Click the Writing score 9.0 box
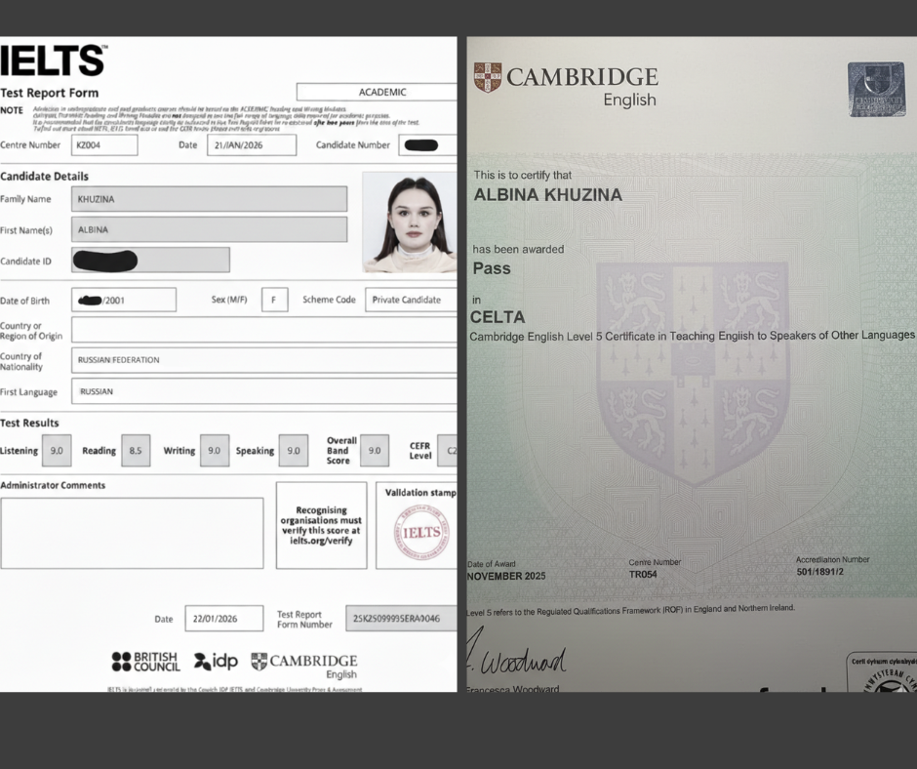The image size is (917, 769). point(215,451)
